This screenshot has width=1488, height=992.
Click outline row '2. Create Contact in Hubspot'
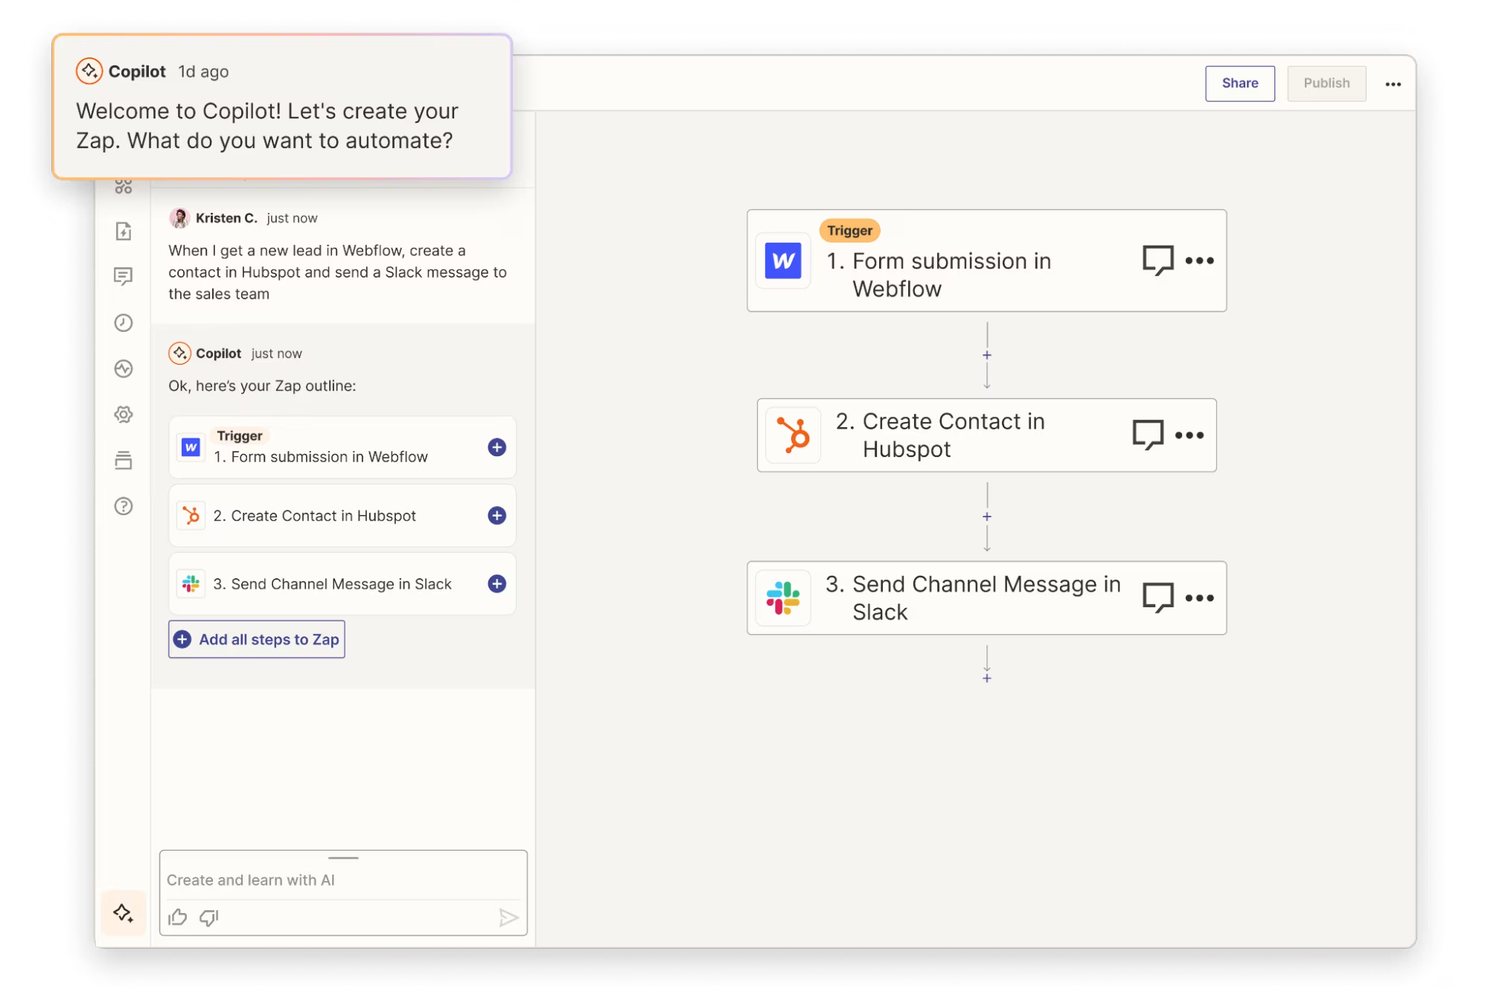click(x=342, y=516)
